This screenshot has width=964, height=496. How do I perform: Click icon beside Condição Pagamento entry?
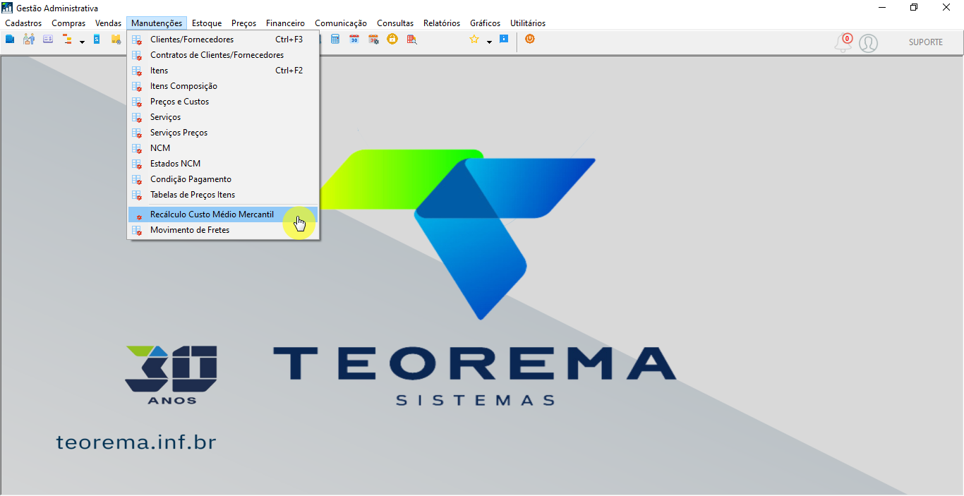point(138,179)
